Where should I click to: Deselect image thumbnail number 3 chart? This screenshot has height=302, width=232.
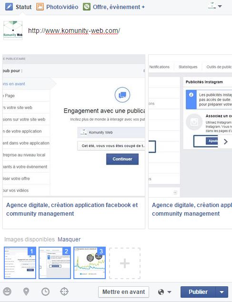(x=90, y=263)
